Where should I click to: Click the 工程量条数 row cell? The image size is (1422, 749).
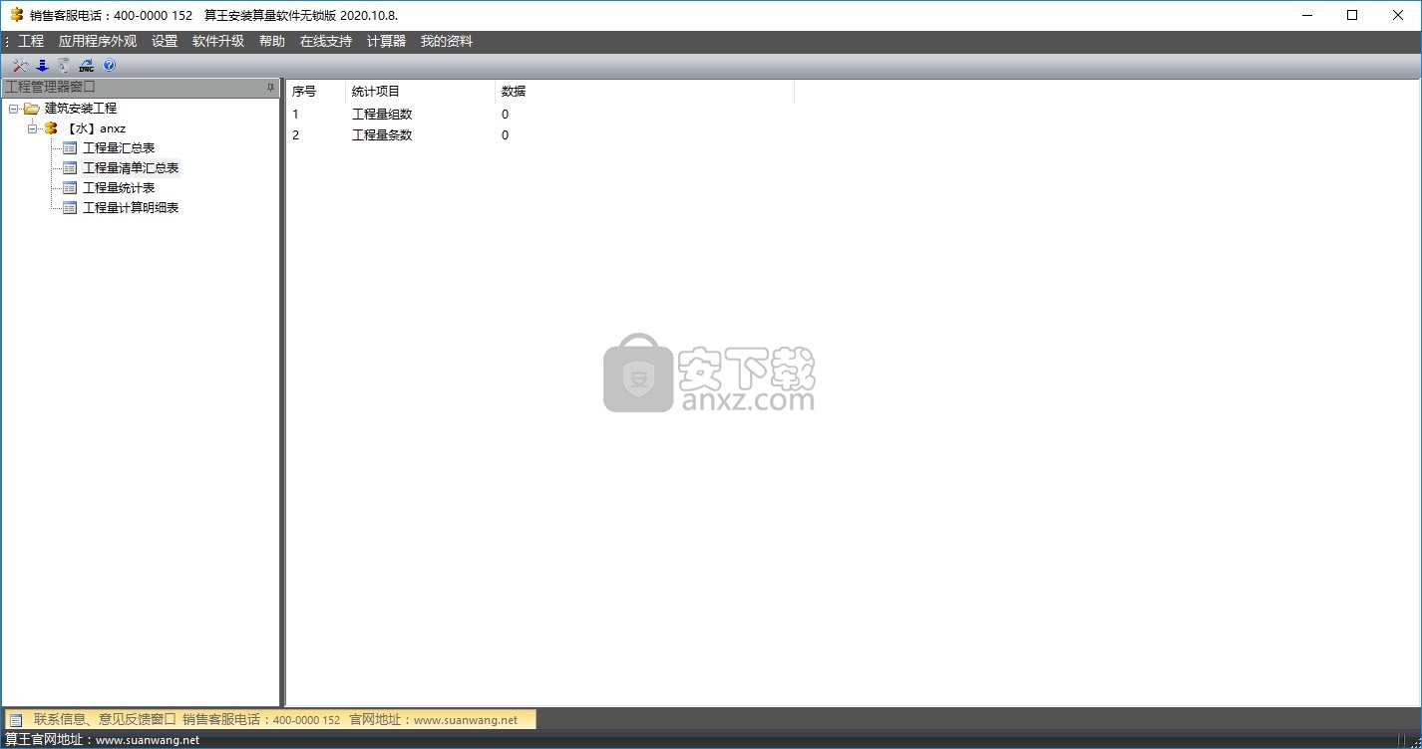point(382,135)
